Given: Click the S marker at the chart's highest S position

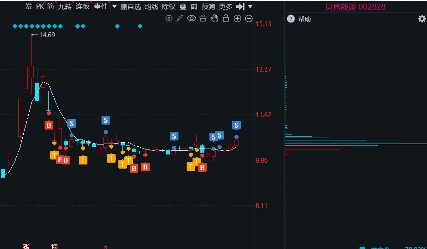Looking at the screenshot, I should [106, 120].
